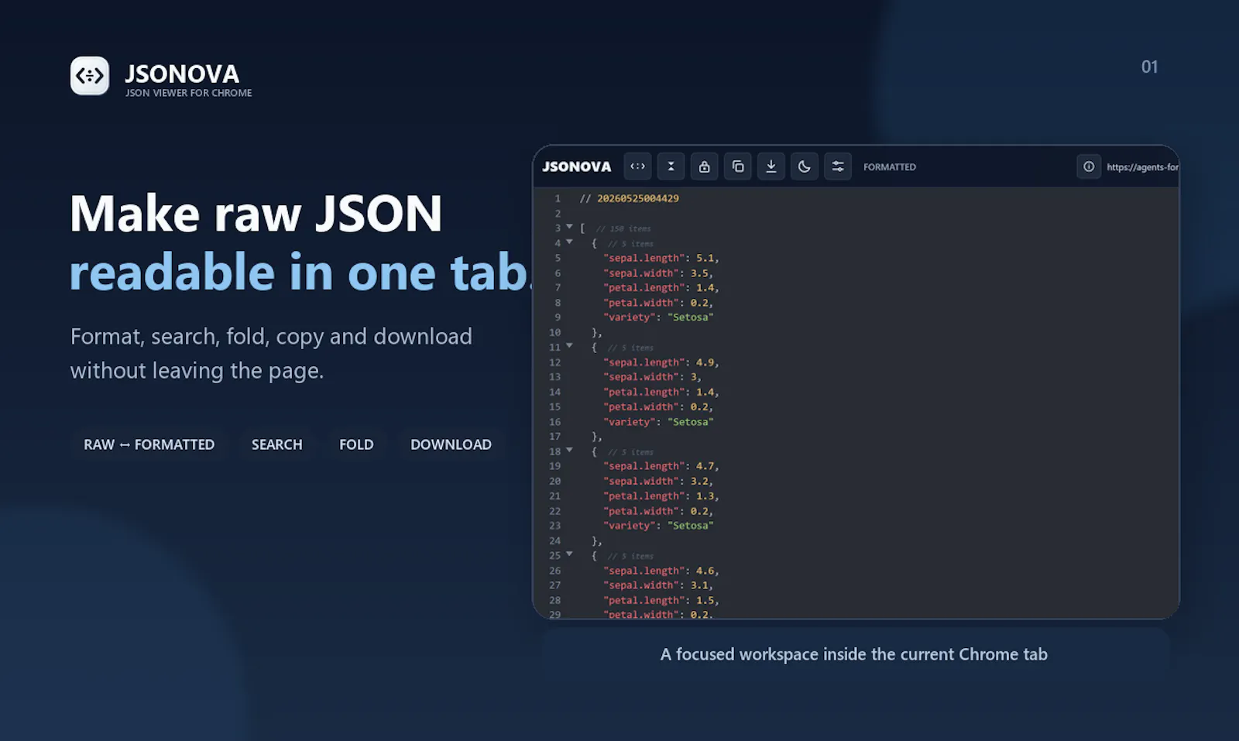Viewport: 1239px width, 741px height.
Task: Open settings with the sliders icon
Action: tap(837, 166)
